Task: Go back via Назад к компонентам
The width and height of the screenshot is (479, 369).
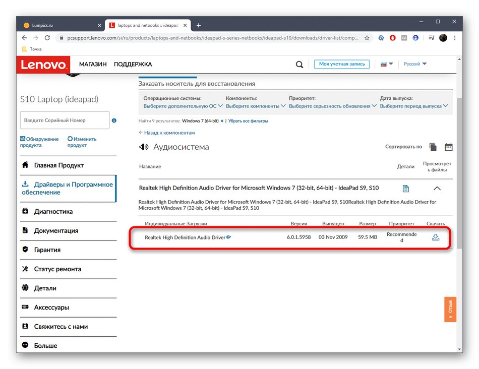Action: pos(166,133)
